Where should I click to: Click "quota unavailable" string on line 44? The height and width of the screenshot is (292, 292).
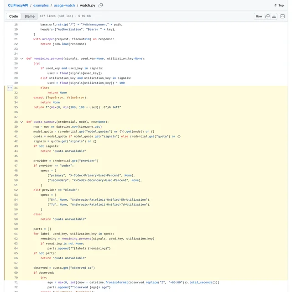click(x=69, y=151)
